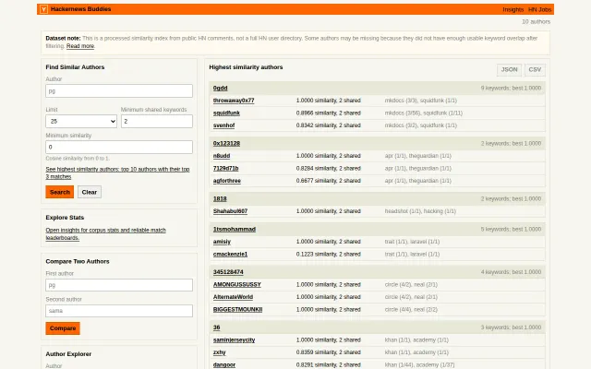Image resolution: width=591 pixels, height=369 pixels.
Task: Open author AMONGUSSUSSY
Action: (x=237, y=285)
